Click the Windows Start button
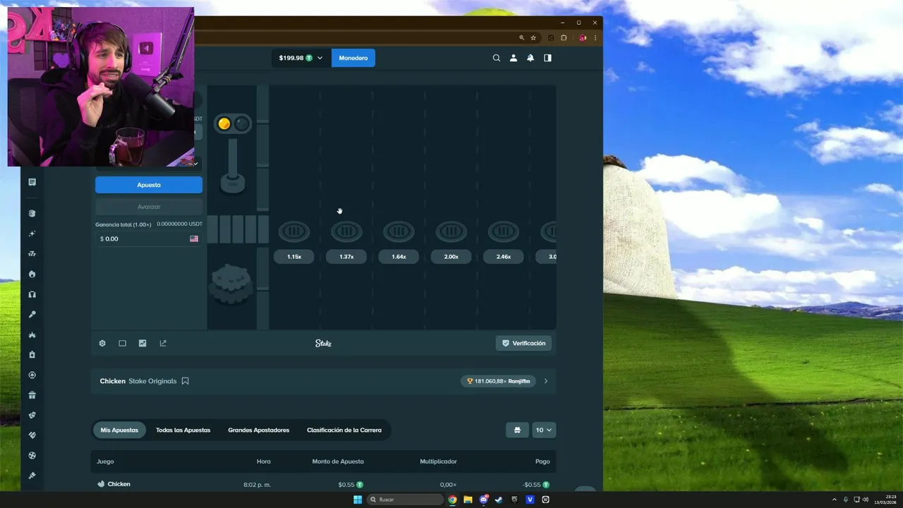The width and height of the screenshot is (903, 508). [x=358, y=500]
